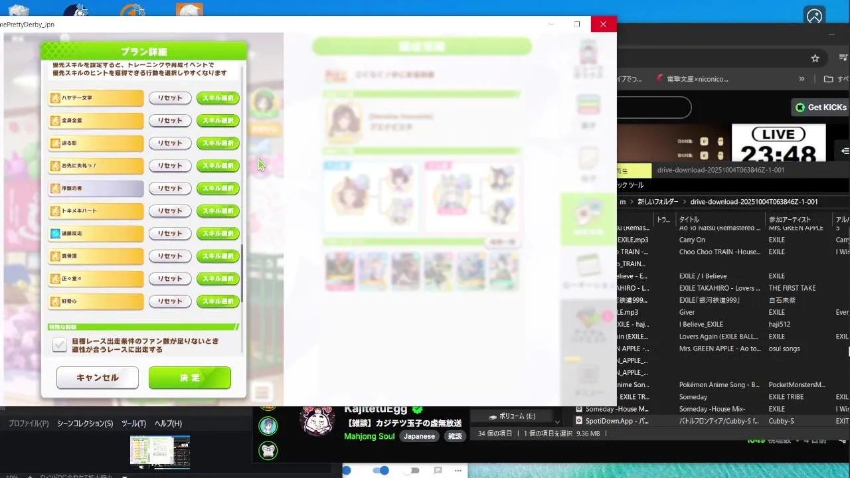Image resolution: width=850 pixels, height=478 pixels.
Task: Open skill selection for 真骨頂 row
Action: (218, 256)
